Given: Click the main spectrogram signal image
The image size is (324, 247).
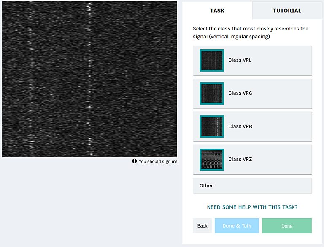Looking at the screenshot, I should [x=89, y=79].
